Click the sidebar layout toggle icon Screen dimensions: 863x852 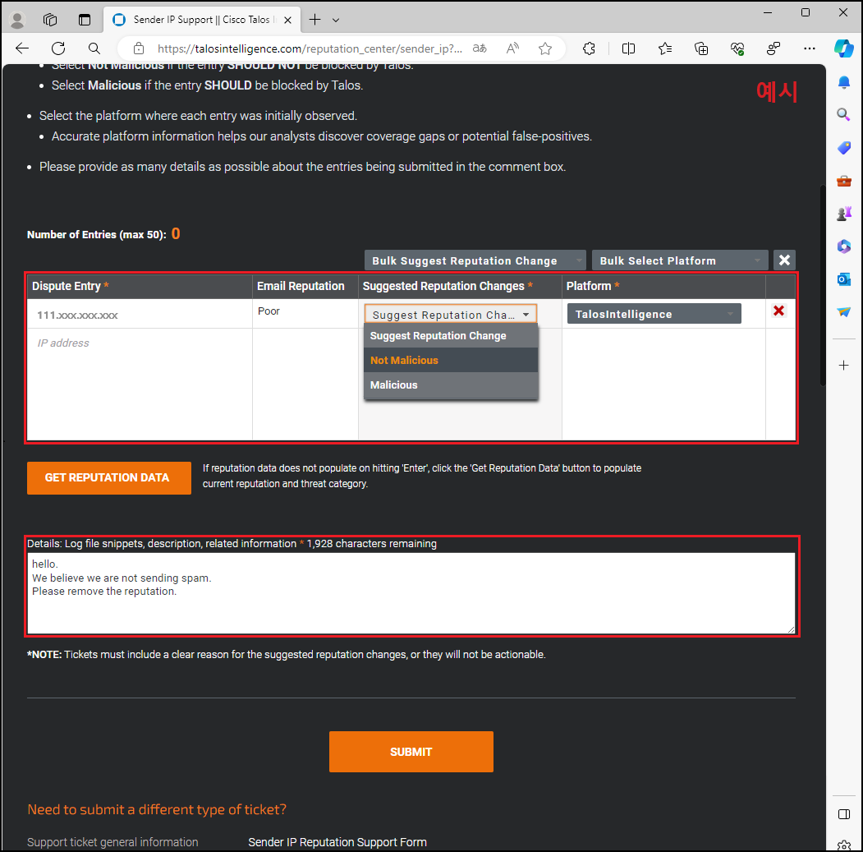click(x=844, y=814)
